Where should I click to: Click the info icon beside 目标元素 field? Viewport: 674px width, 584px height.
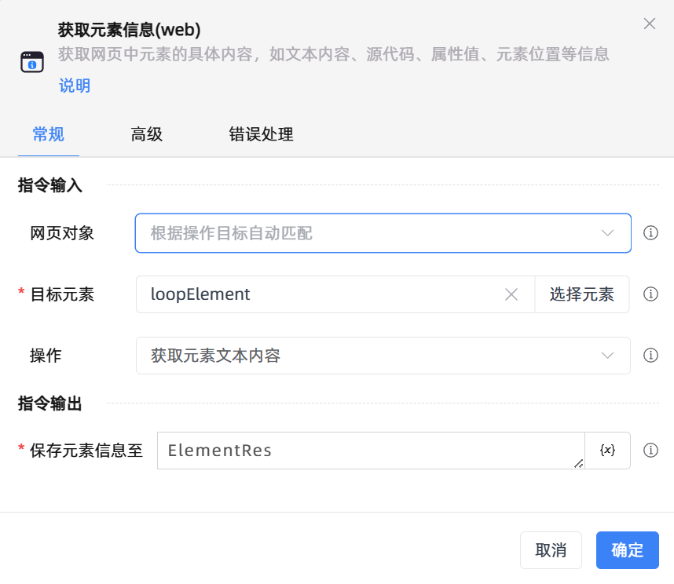650,294
